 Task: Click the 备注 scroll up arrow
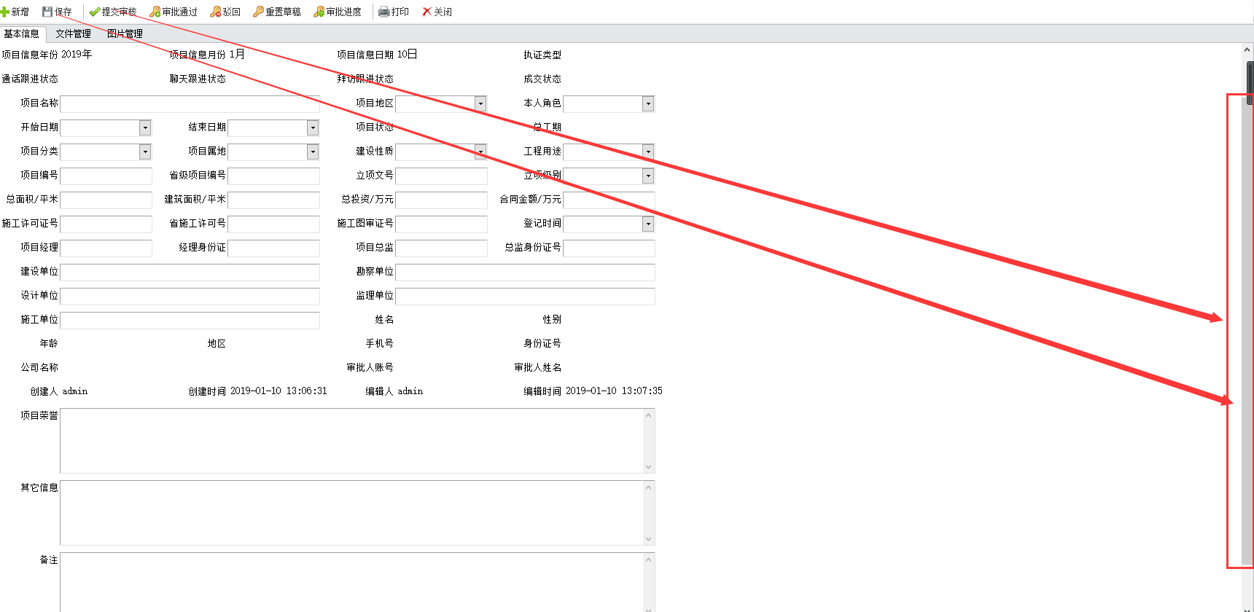pos(648,560)
